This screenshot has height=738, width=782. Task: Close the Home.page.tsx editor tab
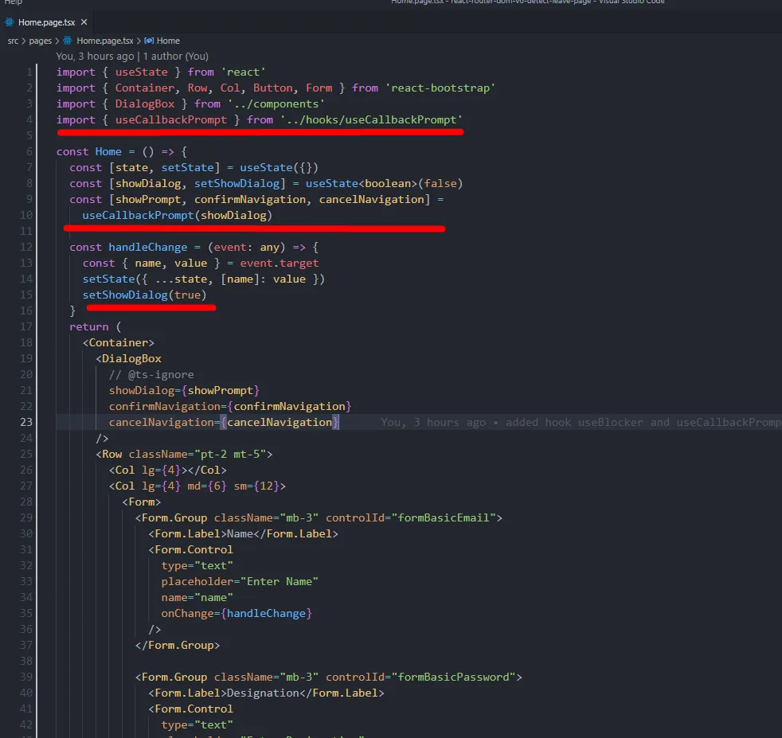coord(84,22)
